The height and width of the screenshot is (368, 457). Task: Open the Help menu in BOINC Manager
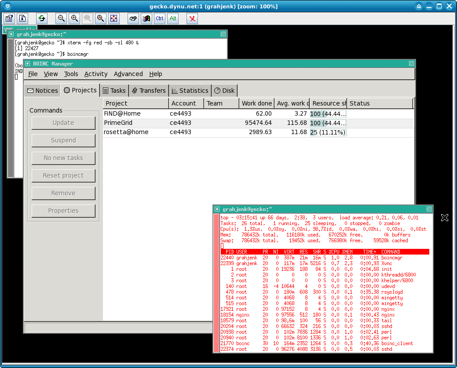click(156, 74)
